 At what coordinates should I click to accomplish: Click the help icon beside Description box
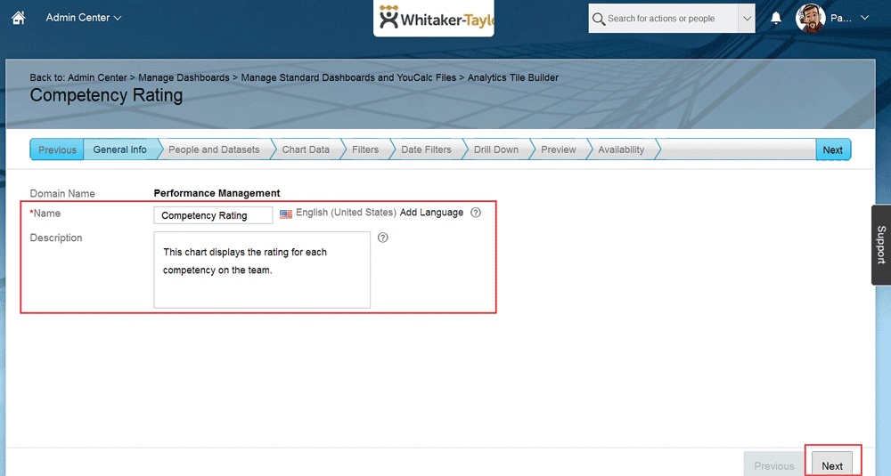[383, 238]
